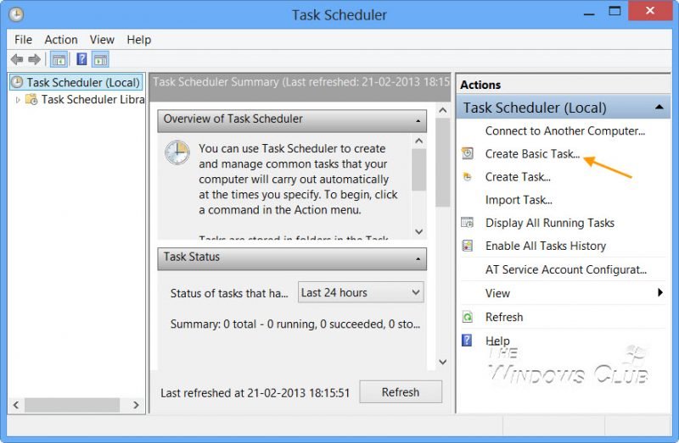Image resolution: width=679 pixels, height=443 pixels.
Task: Collapse the Task Scheduler (Local) actions group
Action: (x=659, y=107)
